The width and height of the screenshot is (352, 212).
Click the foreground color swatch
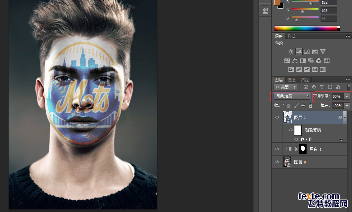point(277,2)
